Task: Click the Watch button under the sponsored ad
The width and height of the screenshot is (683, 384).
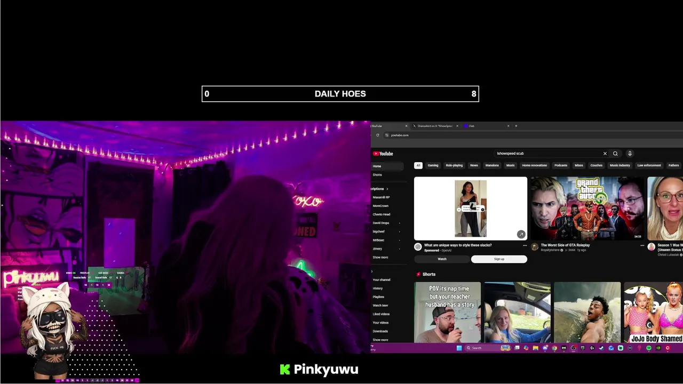Action: 442,259
